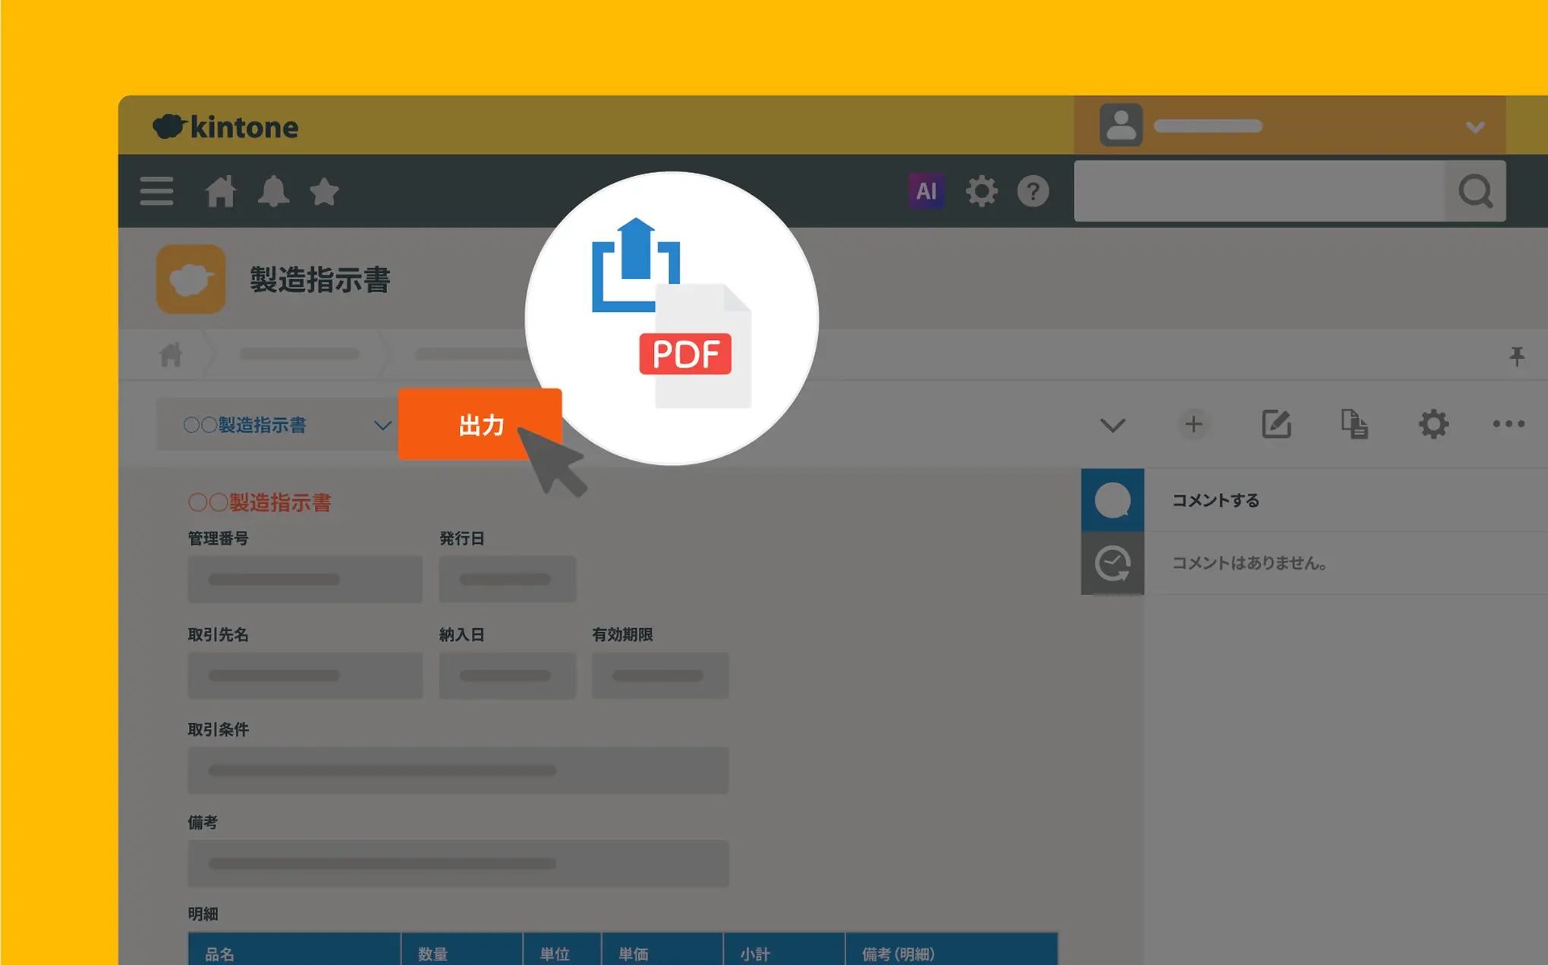Switch to the comments tab icon
This screenshot has width=1548, height=965.
1112,501
